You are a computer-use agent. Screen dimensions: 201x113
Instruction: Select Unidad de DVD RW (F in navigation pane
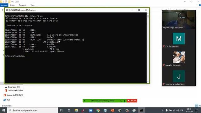pos(14,95)
